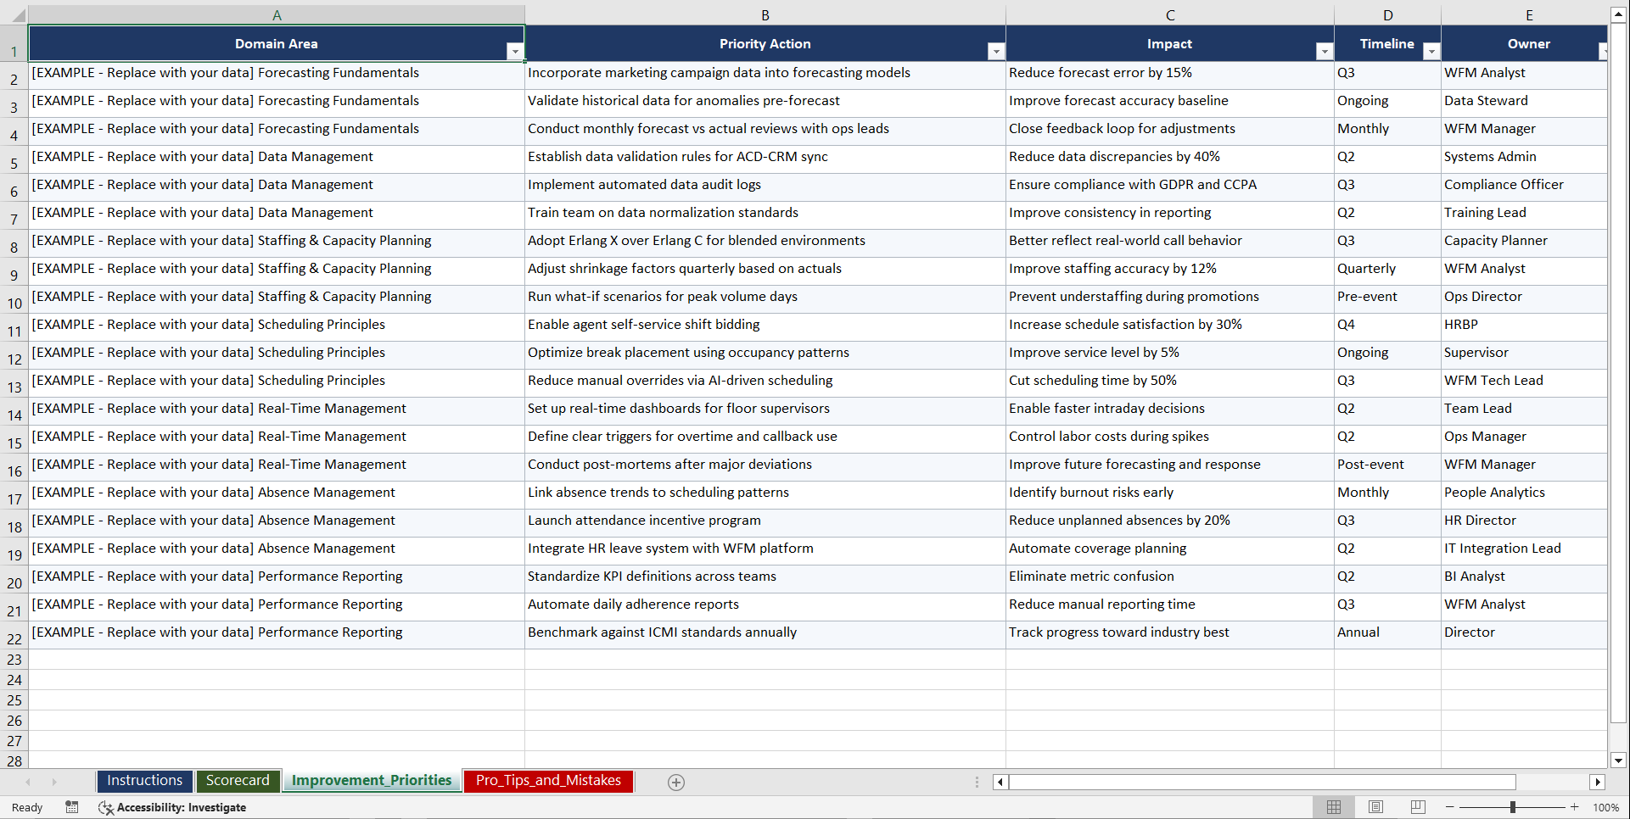
Task: Select the column C header
Action: click(x=1170, y=14)
